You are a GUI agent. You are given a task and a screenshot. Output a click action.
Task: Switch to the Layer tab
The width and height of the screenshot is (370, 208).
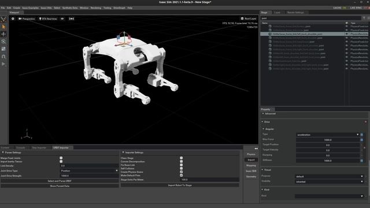pyautogui.click(x=277, y=13)
